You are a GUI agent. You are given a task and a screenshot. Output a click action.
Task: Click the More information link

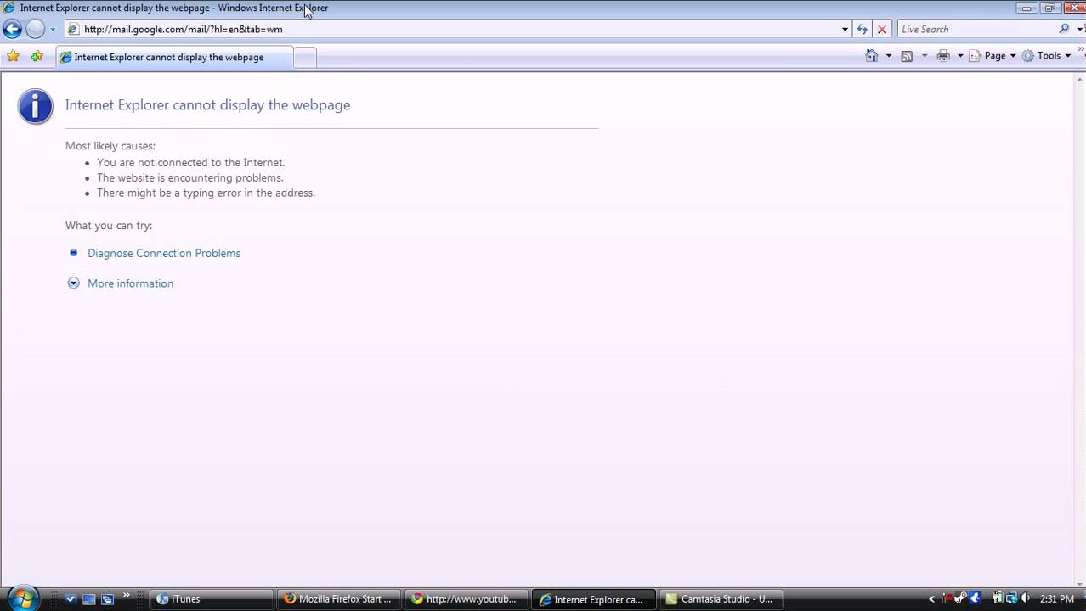pos(130,283)
